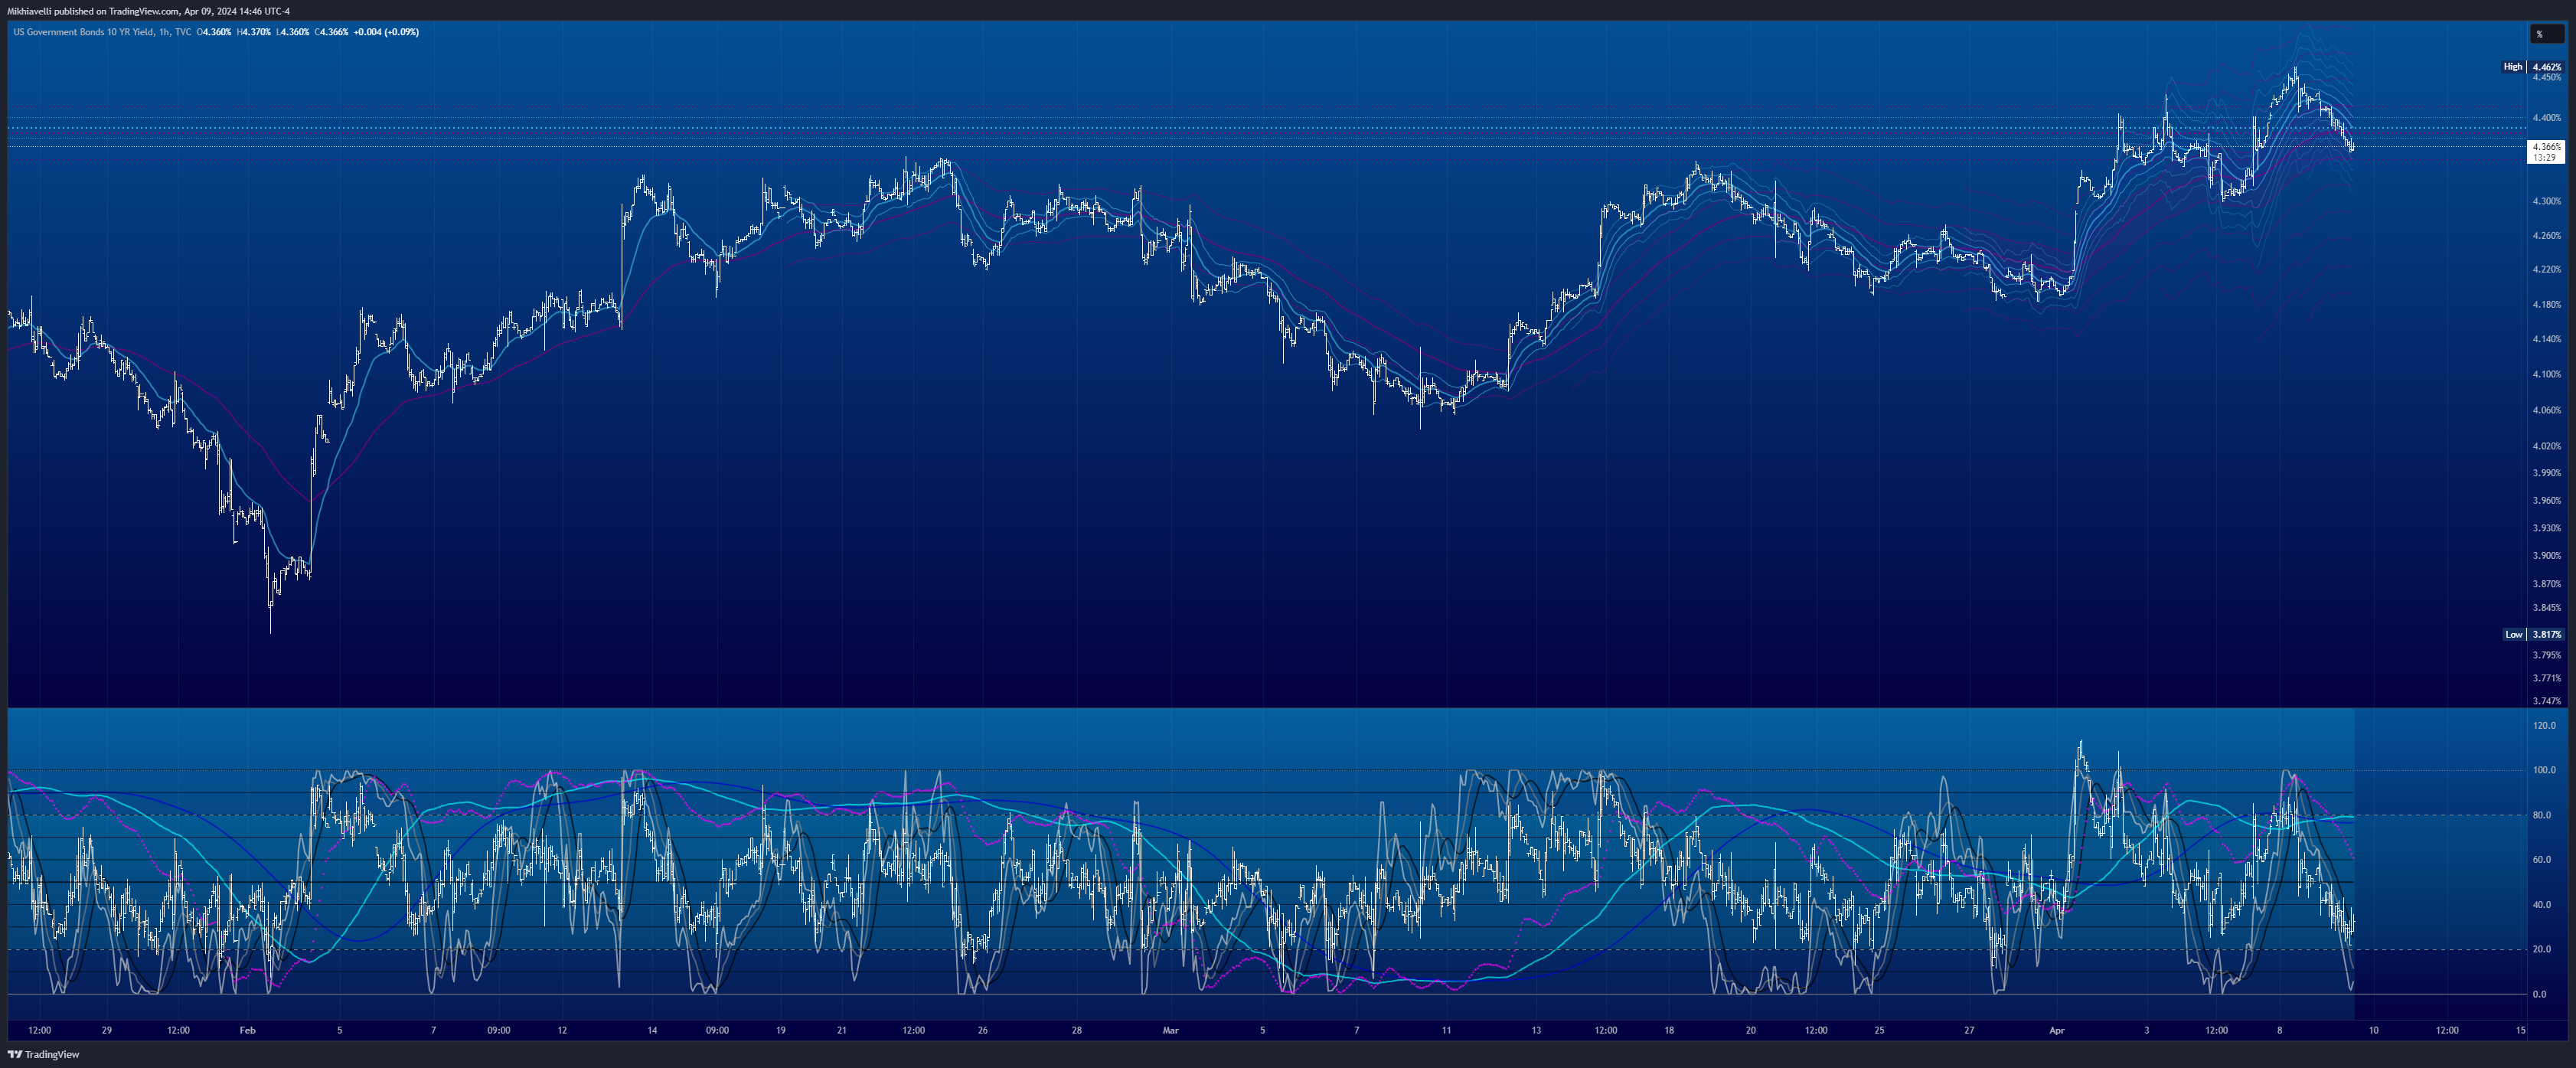The width and height of the screenshot is (2576, 1068).
Task: Click the Feb label on the time axis
Action: [x=247, y=1030]
